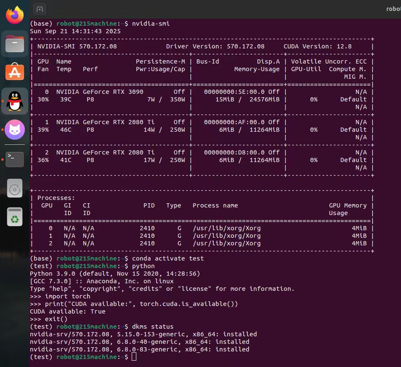Select the 6.8.0-83-generic dkms line

[x=139, y=349]
